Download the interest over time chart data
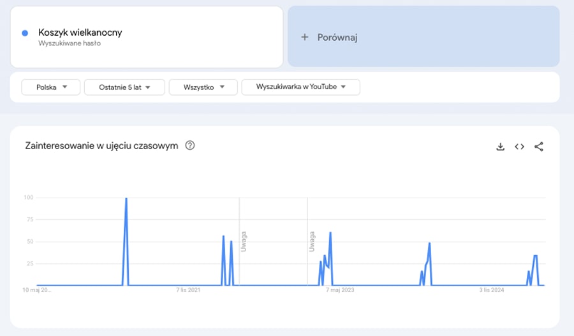Image resolution: width=574 pixels, height=336 pixels. (x=500, y=147)
